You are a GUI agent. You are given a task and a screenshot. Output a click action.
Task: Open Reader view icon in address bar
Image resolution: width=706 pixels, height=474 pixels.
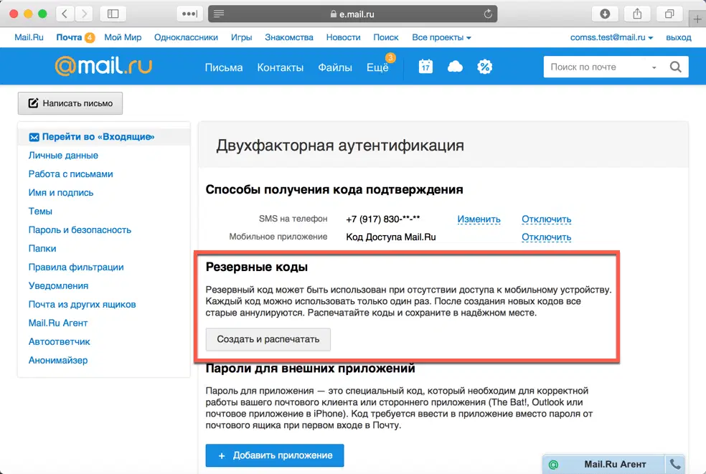pos(219,14)
